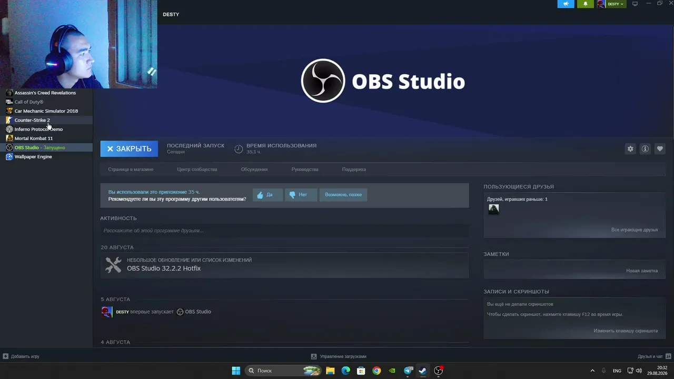This screenshot has width=674, height=379.
Task: Expand the DESTY account dropdown
Action: (616, 4)
